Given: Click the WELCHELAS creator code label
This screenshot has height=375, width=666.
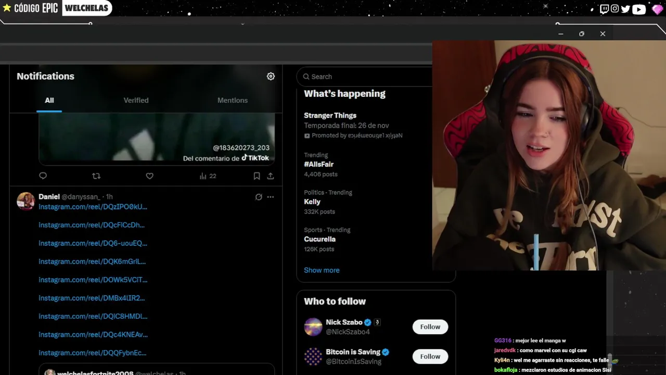Looking at the screenshot, I should coord(86,8).
